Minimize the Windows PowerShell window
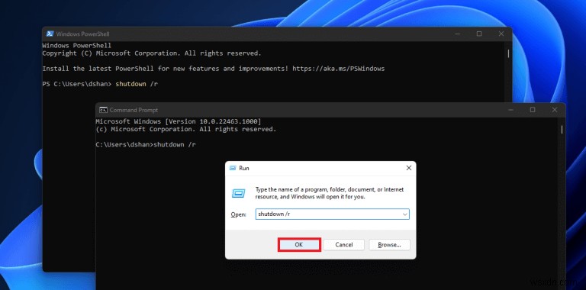 [458, 34]
